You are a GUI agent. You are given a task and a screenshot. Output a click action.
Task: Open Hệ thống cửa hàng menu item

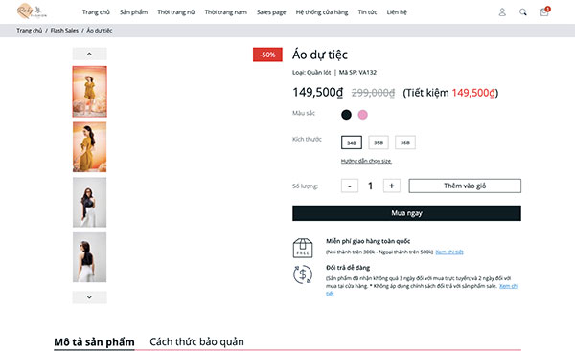[x=322, y=12]
